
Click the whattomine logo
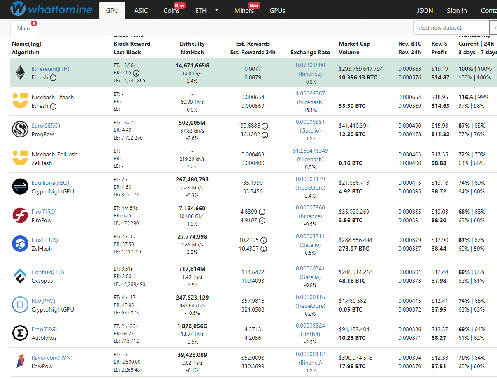coord(51,9)
